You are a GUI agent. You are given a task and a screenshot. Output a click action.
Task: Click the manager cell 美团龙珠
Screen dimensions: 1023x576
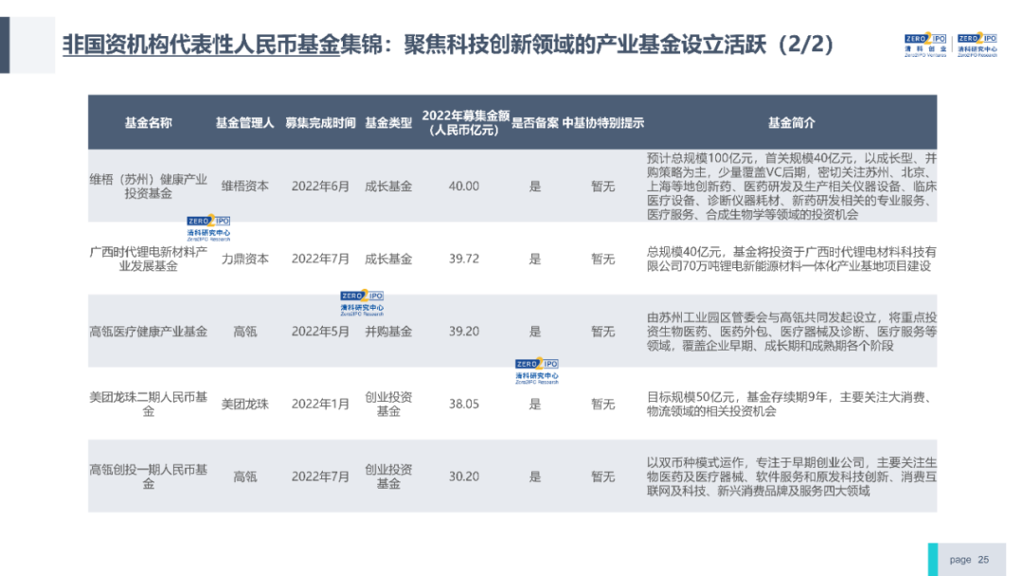(244, 404)
